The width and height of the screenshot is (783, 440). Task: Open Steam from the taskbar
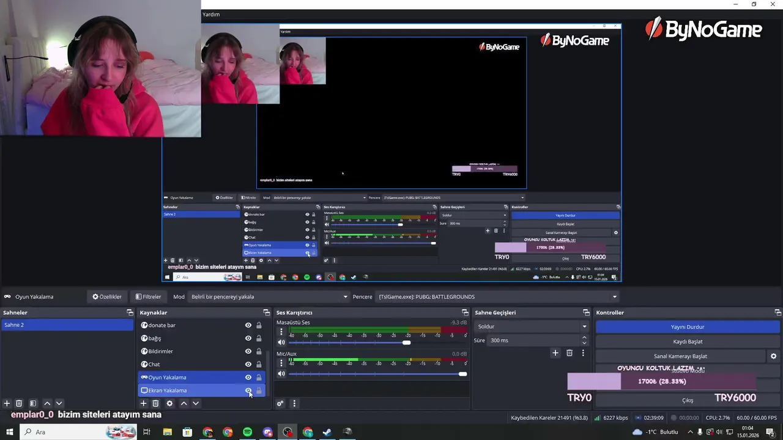[327, 432]
